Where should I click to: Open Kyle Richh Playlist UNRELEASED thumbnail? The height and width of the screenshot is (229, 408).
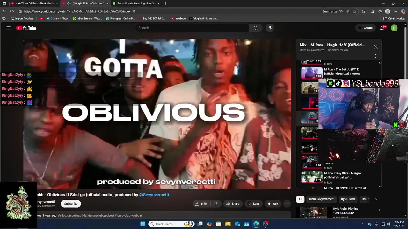pyautogui.click(x=314, y=212)
